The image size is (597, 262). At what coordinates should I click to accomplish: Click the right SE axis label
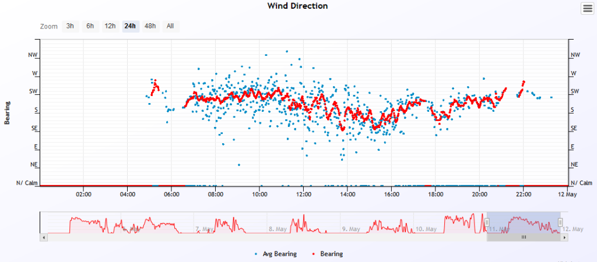[x=575, y=128]
